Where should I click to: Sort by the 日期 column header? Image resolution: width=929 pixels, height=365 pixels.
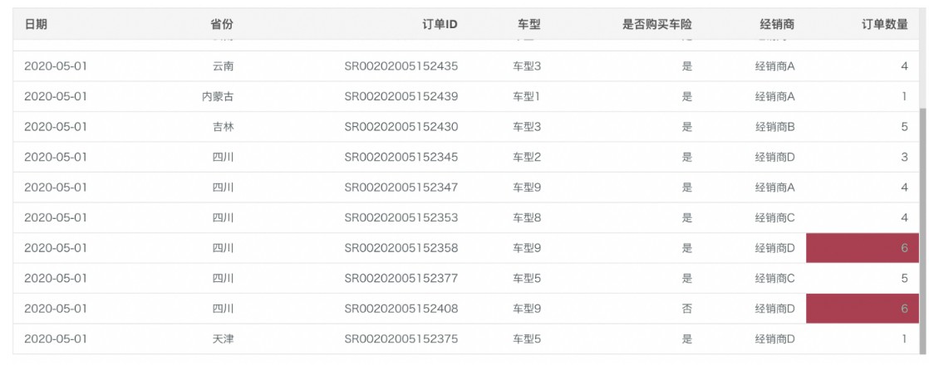[36, 24]
